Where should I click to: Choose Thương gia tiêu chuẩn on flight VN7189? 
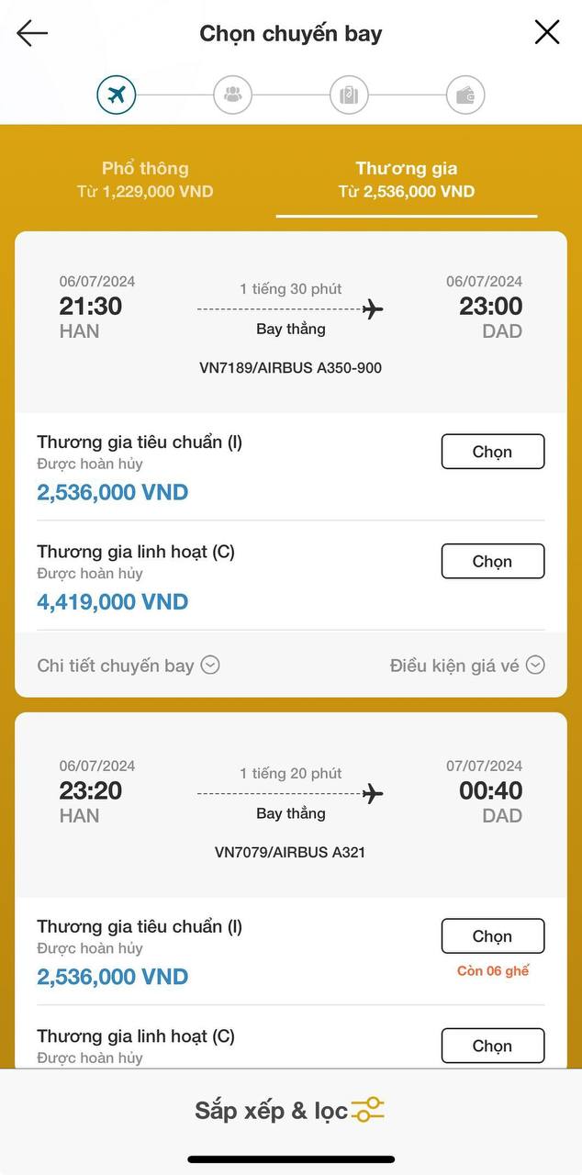[x=493, y=451]
